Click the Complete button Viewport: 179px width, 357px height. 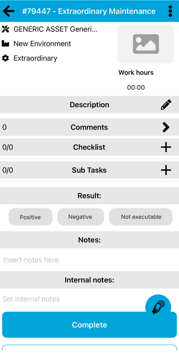pos(89,325)
